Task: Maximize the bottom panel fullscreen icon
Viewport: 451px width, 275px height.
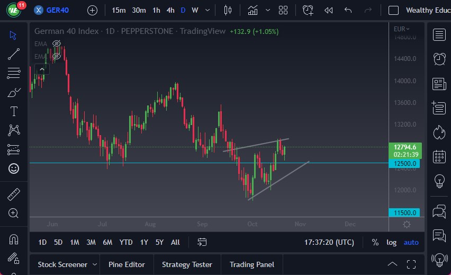Action: [411, 264]
